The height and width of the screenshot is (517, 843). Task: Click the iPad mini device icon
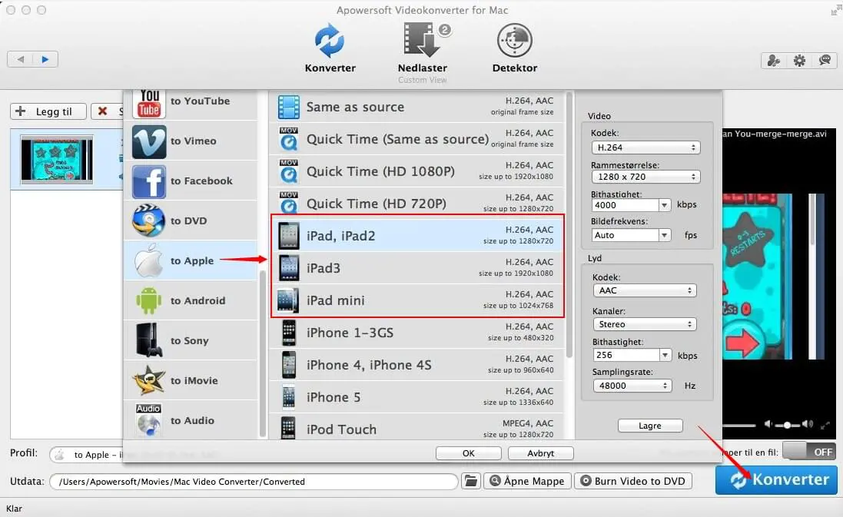pos(288,300)
